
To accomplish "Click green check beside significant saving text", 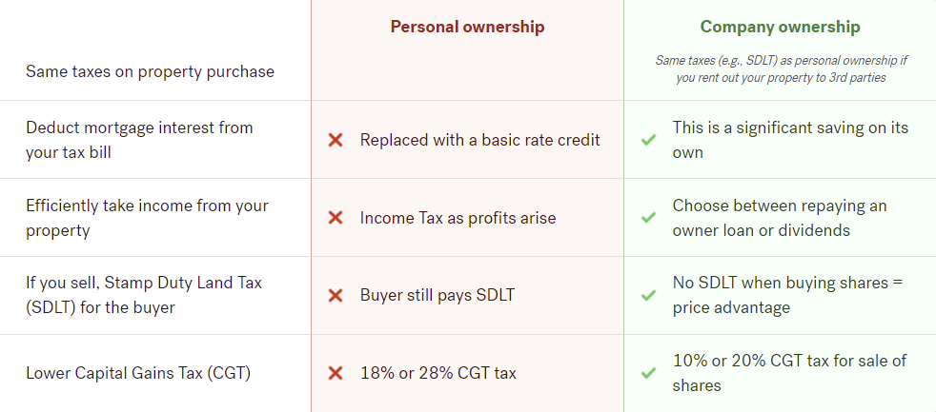I will tap(648, 140).
